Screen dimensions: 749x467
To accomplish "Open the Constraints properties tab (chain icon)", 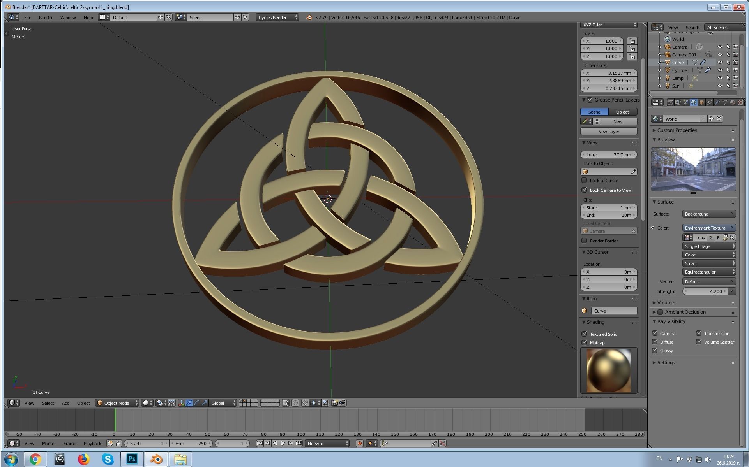I will coord(709,102).
